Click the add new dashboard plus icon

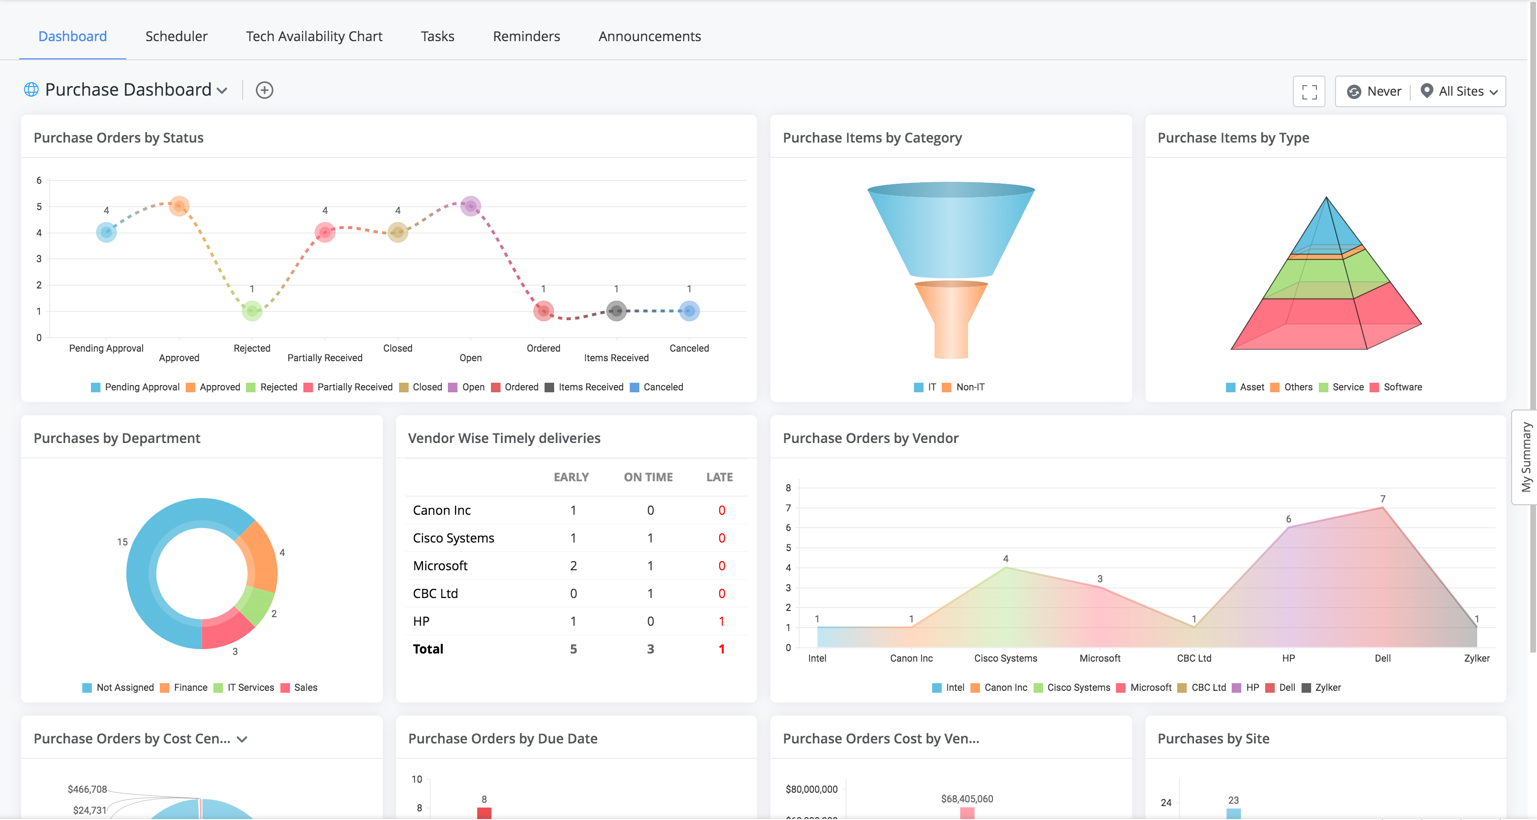tap(264, 90)
